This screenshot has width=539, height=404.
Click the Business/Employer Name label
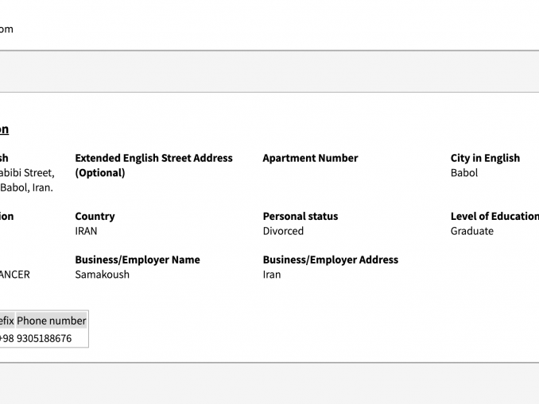click(138, 260)
